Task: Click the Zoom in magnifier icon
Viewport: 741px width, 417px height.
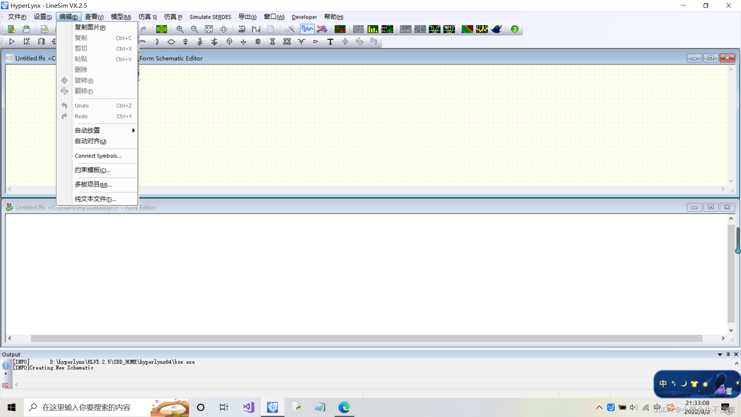Action: tap(180, 29)
